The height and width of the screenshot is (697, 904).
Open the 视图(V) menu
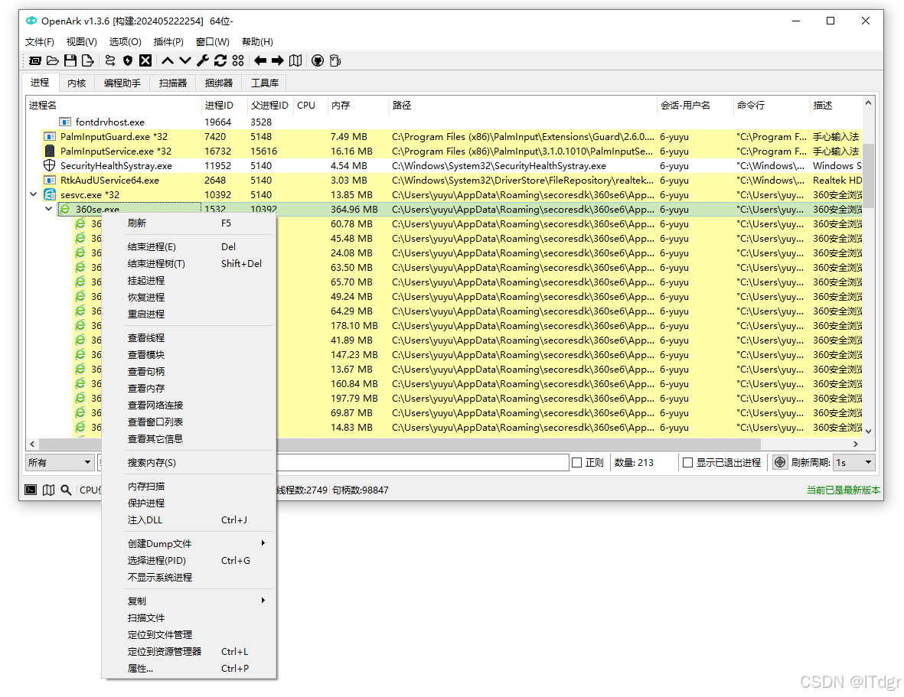(x=82, y=41)
